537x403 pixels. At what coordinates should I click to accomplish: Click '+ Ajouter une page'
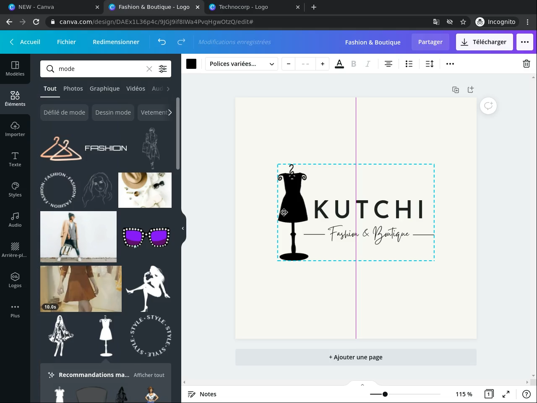pyautogui.click(x=356, y=357)
